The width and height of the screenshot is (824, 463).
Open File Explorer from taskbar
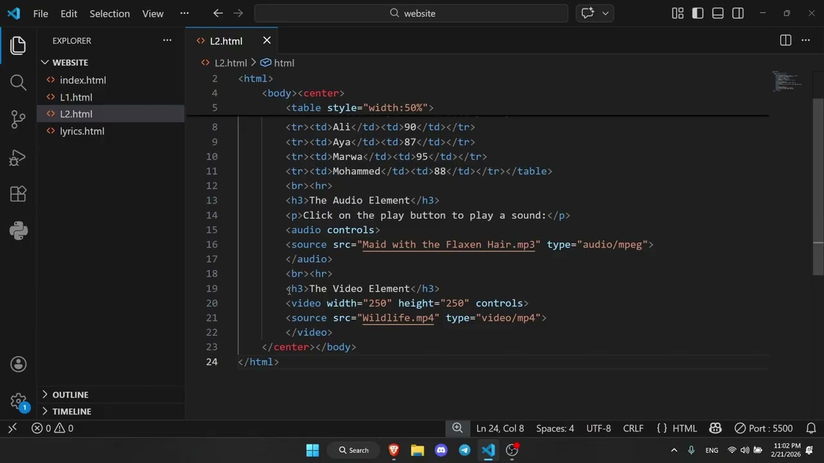coord(417,450)
